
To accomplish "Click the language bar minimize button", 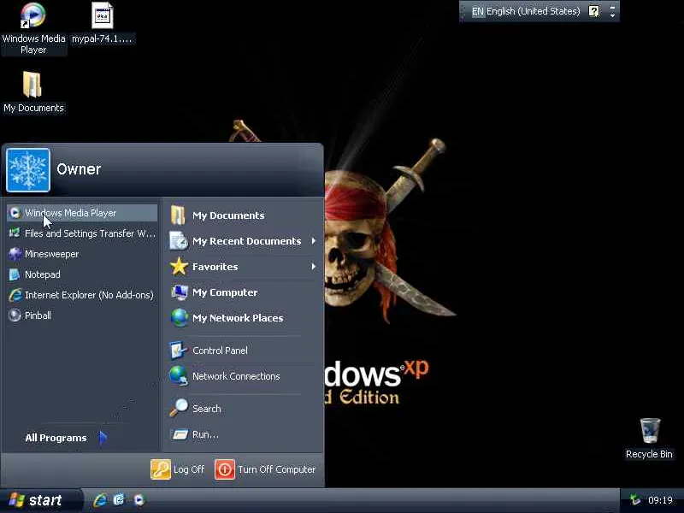I will (x=612, y=7).
